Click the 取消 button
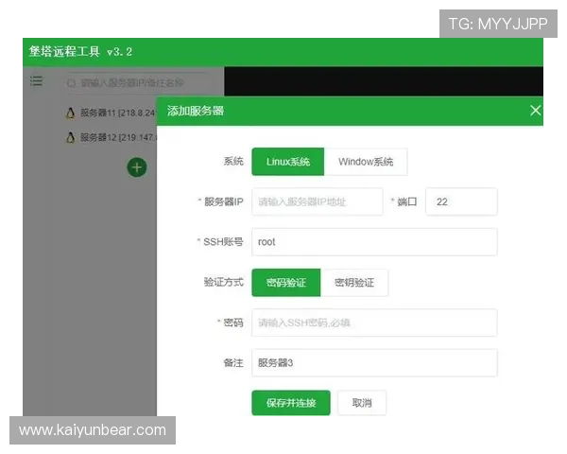Viewport: 567px width, 454px height. (362, 403)
